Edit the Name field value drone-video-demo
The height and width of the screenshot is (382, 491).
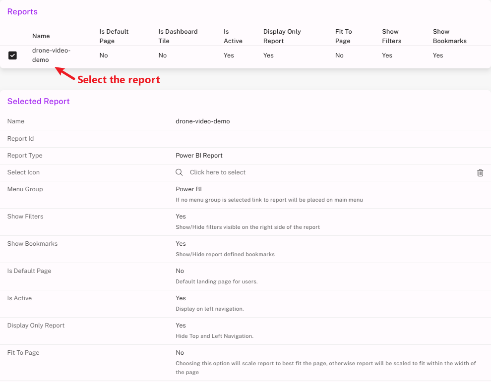pos(203,121)
